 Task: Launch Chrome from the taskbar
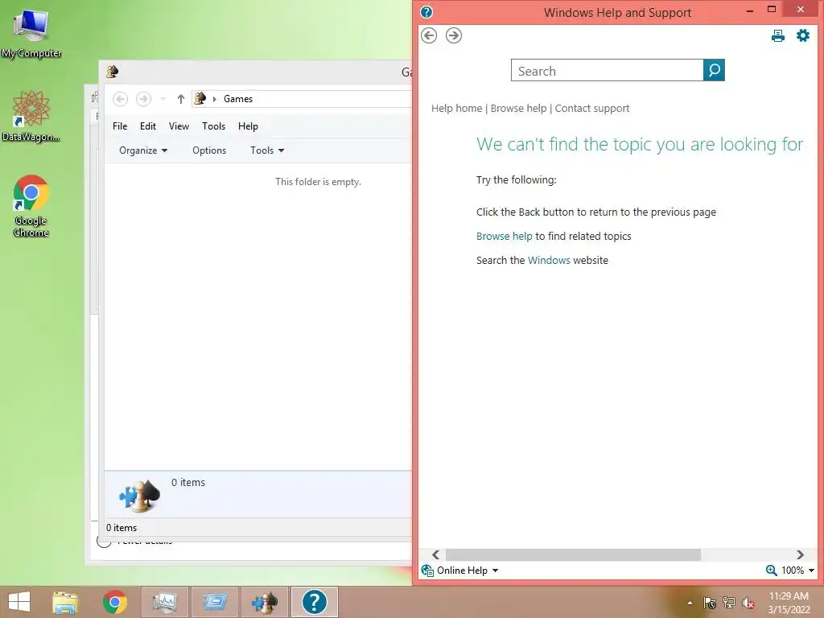114,602
